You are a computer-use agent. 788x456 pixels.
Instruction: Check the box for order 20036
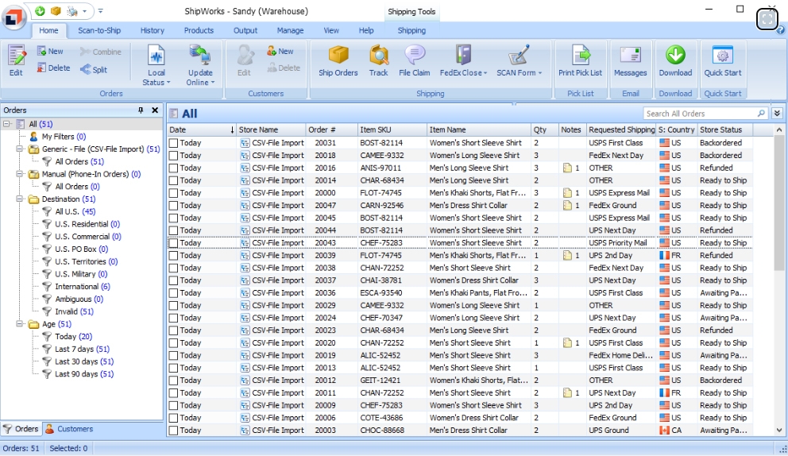173,292
